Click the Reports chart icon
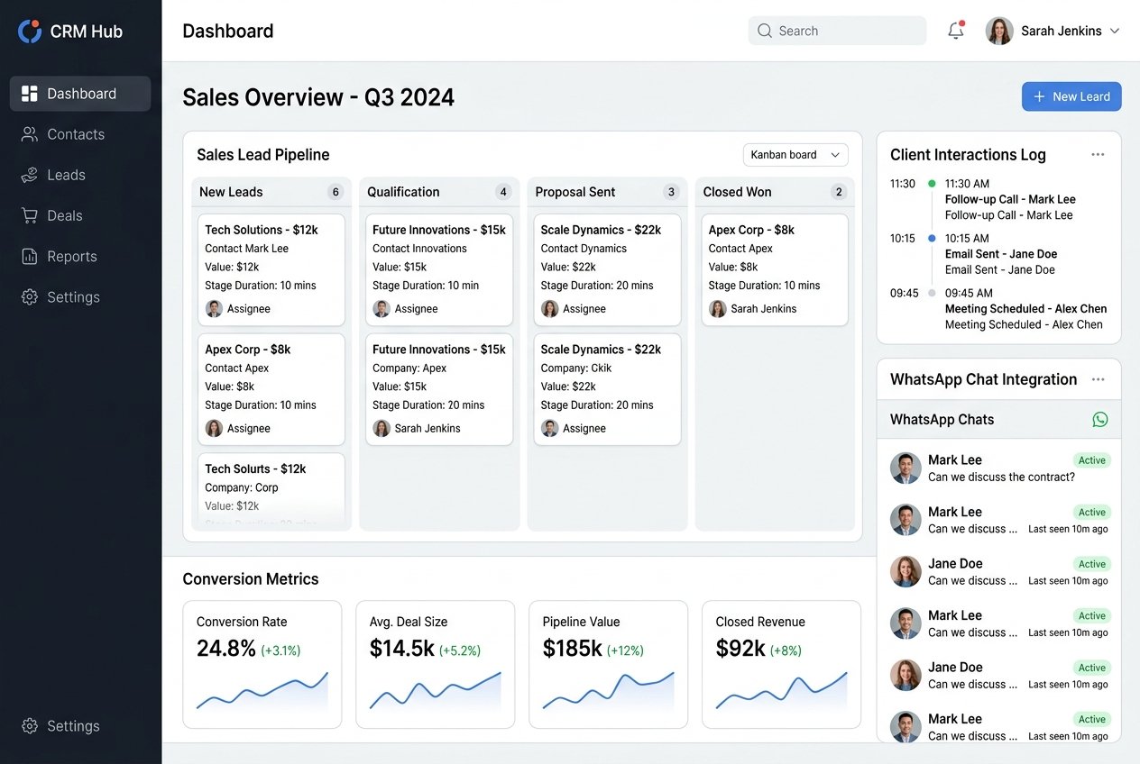The image size is (1140, 764). (x=30, y=256)
